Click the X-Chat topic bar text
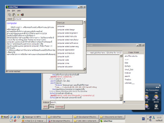Viewport: 164px width, 123px height. click(104, 53)
